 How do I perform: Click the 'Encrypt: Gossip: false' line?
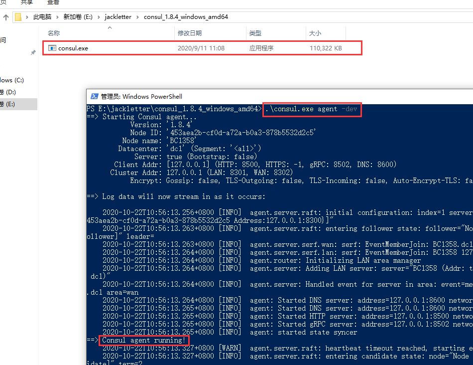(x=301, y=181)
